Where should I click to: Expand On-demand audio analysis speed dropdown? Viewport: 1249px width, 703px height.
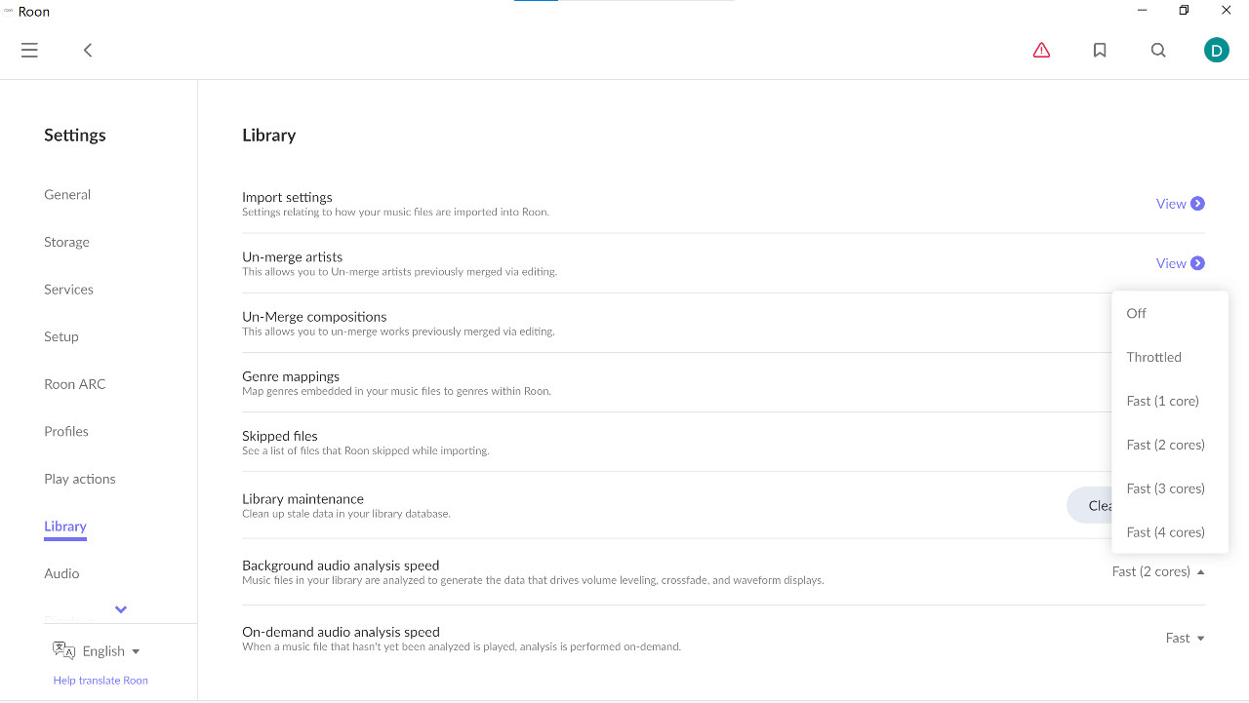pyautogui.click(x=1185, y=638)
